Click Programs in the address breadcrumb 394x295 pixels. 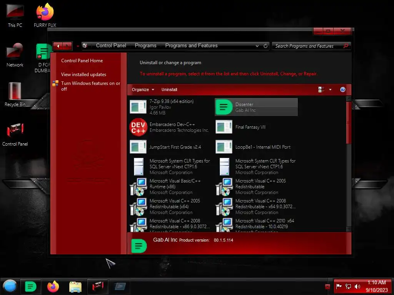(145, 46)
